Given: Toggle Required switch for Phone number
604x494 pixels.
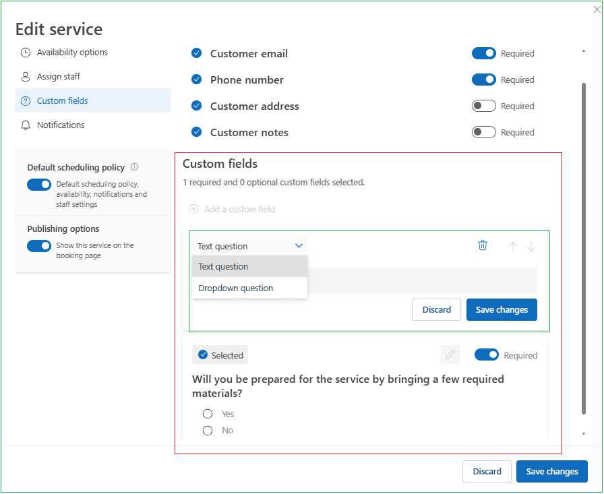Looking at the screenshot, I should click(x=484, y=80).
